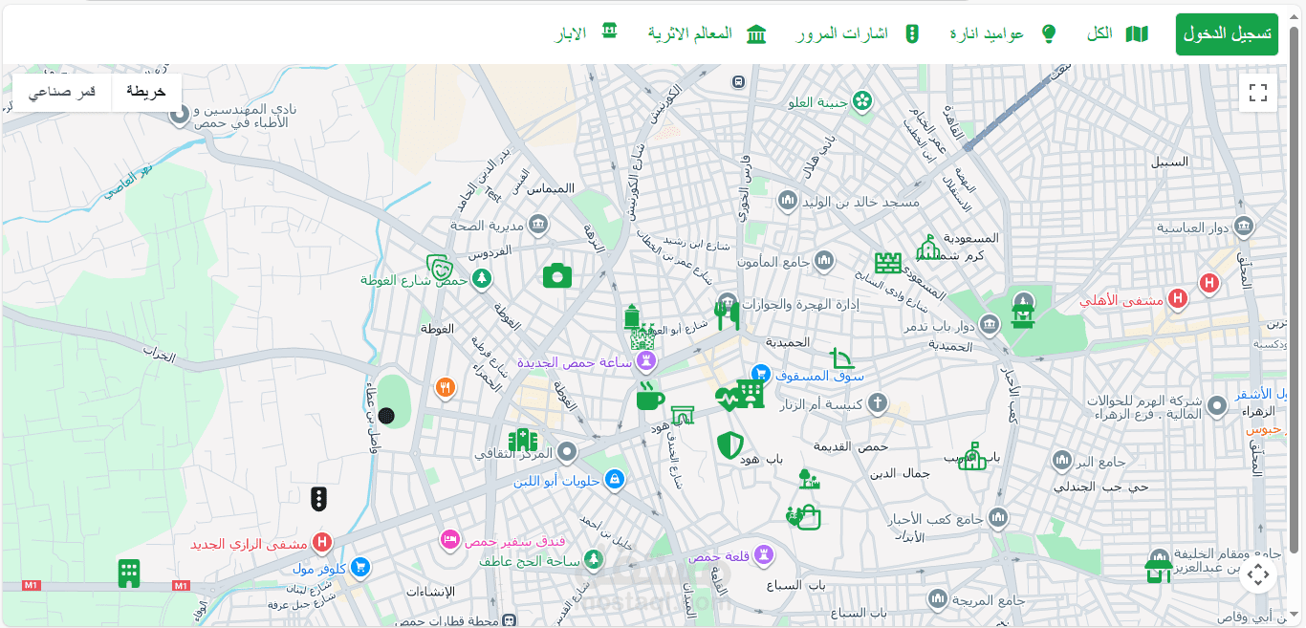Click the orange restaurant pin near الغوطة
Screen dimensions: 1306x628
pos(445,387)
